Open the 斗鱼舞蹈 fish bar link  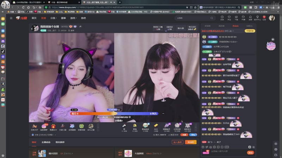(139, 153)
